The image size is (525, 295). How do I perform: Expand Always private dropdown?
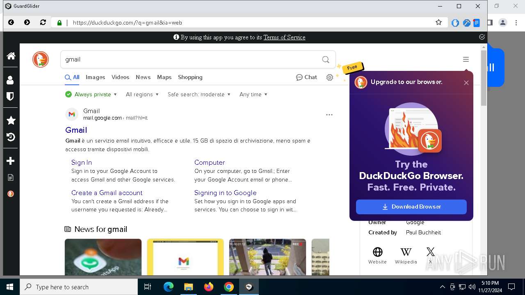[x=91, y=94]
